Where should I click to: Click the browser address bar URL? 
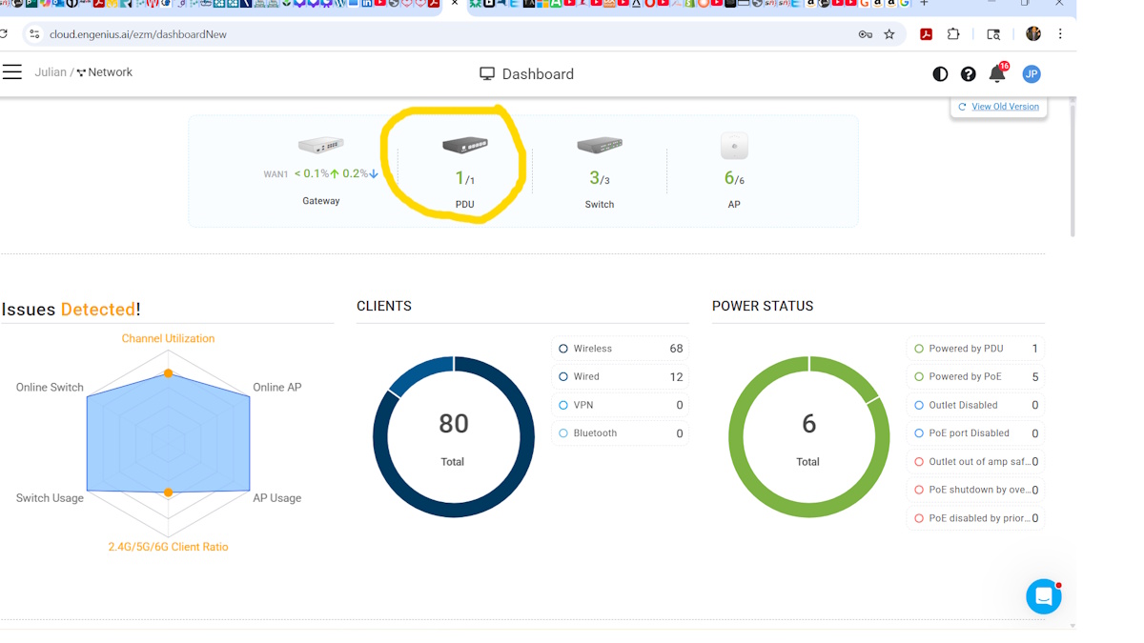click(x=138, y=34)
